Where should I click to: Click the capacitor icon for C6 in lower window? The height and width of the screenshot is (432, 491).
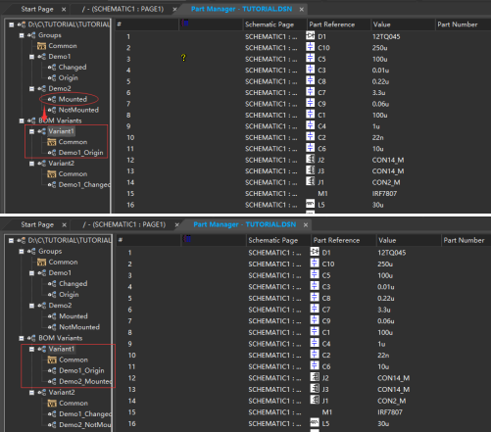[x=315, y=365]
